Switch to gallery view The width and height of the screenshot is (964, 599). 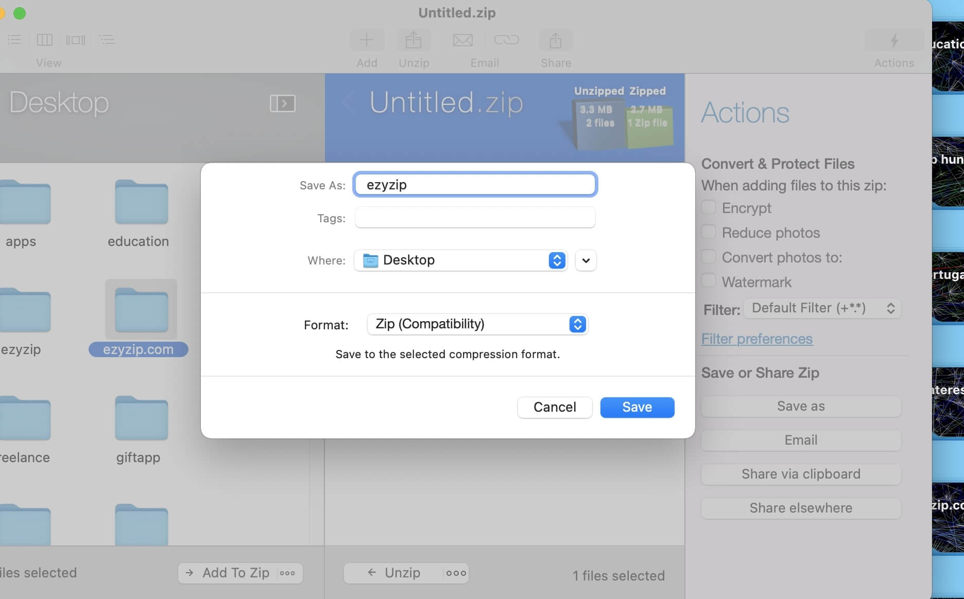pyautogui.click(x=75, y=40)
